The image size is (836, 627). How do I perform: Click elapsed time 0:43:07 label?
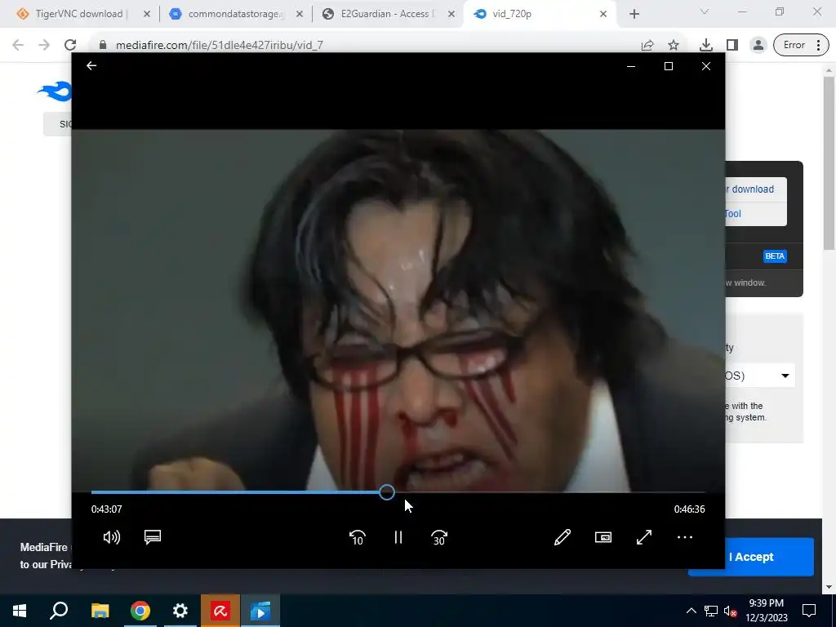coord(107,509)
